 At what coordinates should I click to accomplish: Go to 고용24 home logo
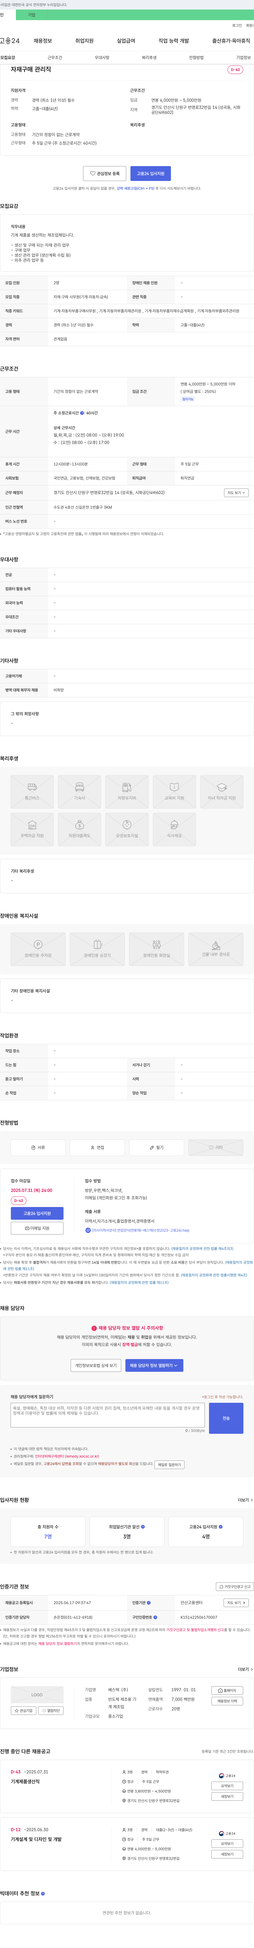(x=10, y=41)
